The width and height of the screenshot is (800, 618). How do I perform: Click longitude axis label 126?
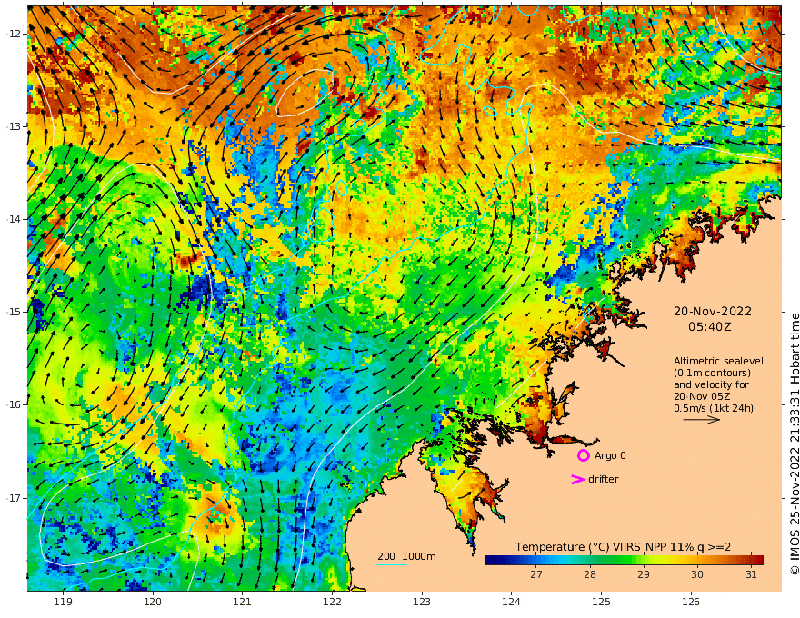click(x=691, y=602)
